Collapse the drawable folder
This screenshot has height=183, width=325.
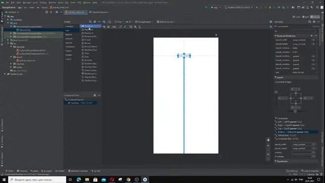point(11,47)
